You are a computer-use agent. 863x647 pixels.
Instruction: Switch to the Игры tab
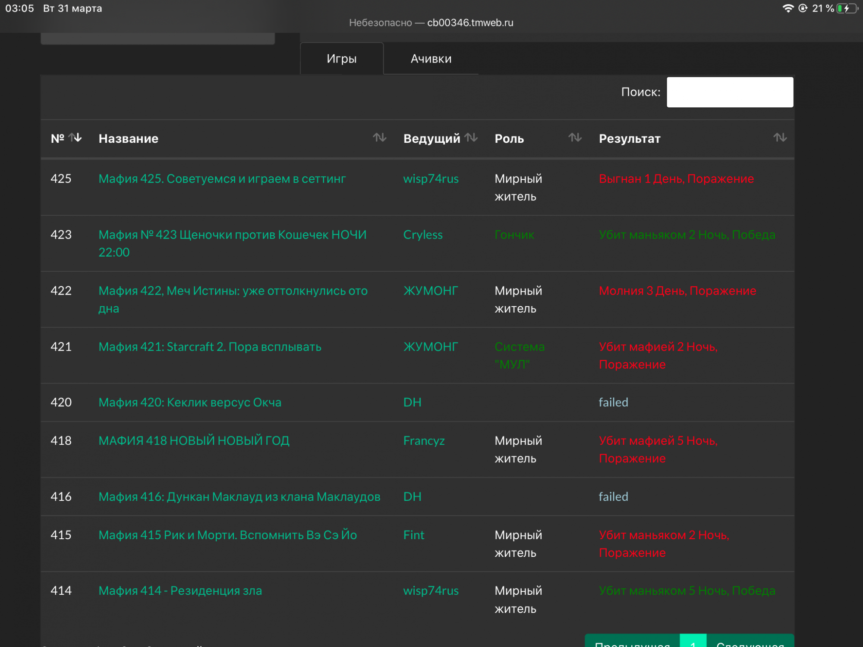[x=341, y=59]
